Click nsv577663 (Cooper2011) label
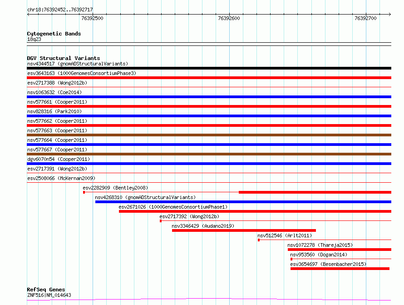The width and height of the screenshot is (404, 305). 57,130
